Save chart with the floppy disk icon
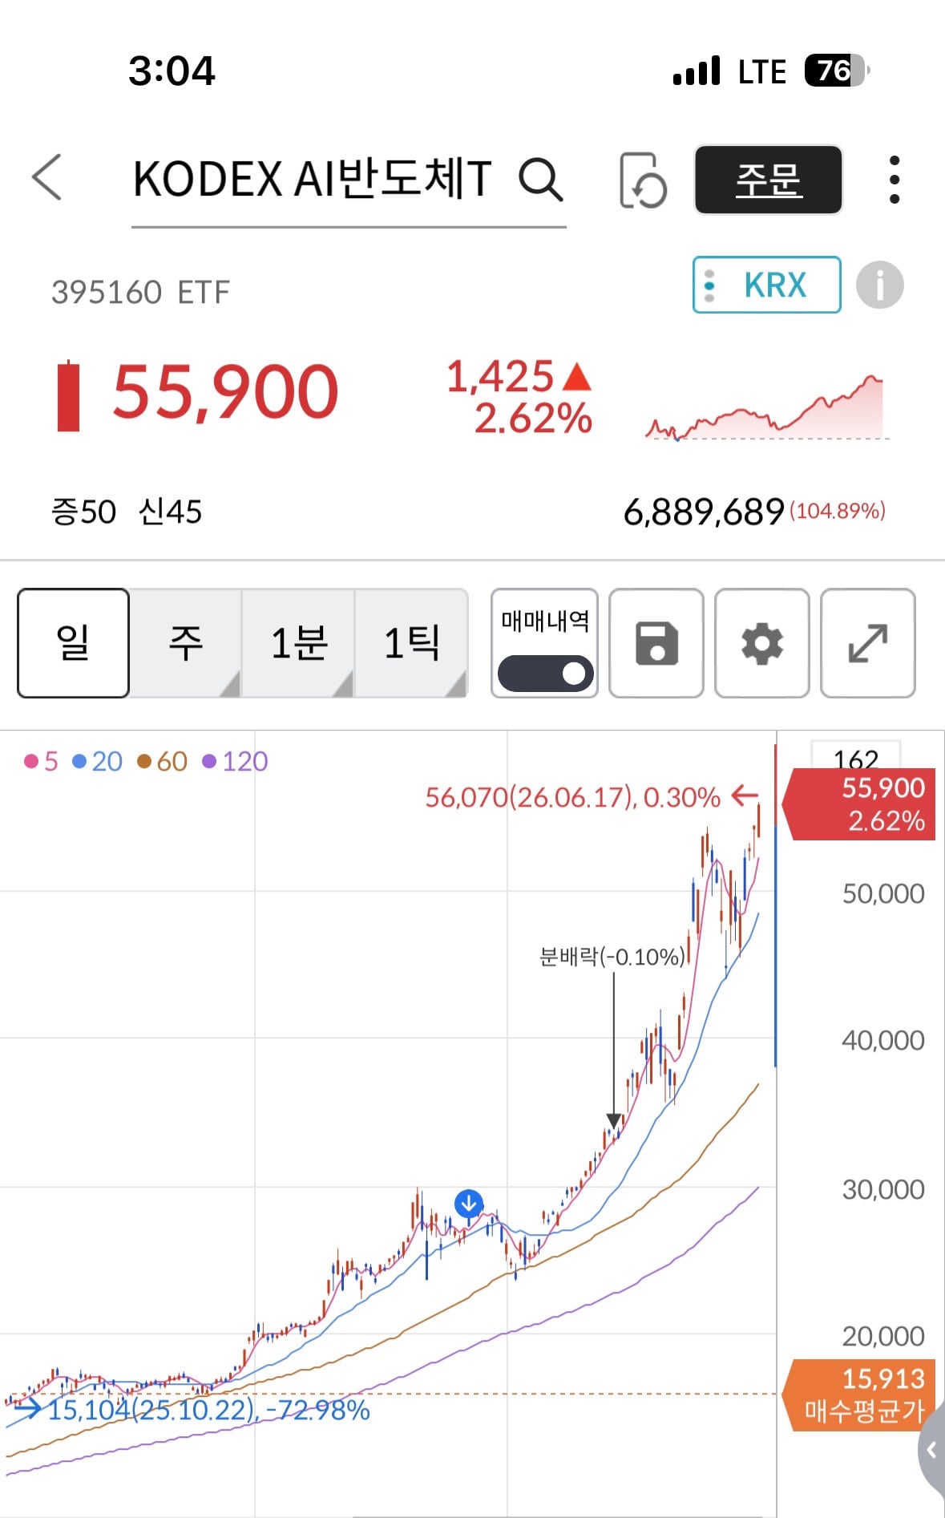This screenshot has height=1518, width=945. pyautogui.click(x=656, y=643)
